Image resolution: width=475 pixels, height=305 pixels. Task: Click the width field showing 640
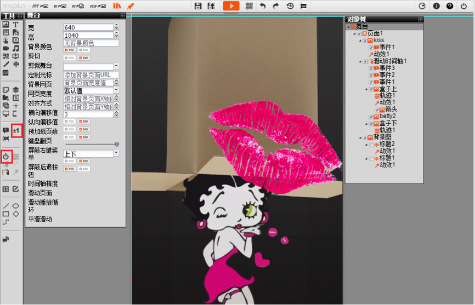coord(88,27)
